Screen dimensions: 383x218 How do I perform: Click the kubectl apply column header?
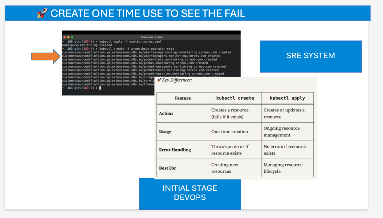pyautogui.click(x=287, y=98)
